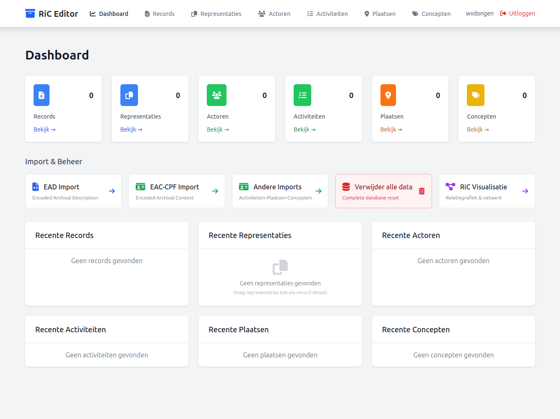The width and height of the screenshot is (560, 419).
Task: Open the EAC-CPF Import card title
Action: (175, 187)
